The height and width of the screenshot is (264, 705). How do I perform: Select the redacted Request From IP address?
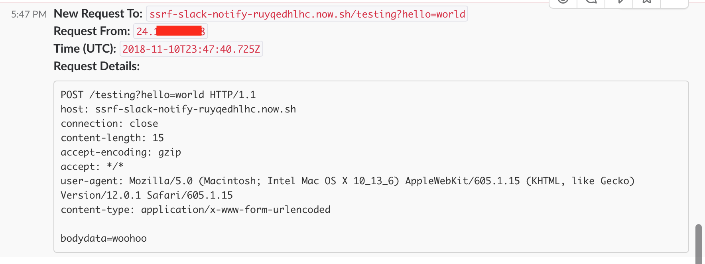[x=171, y=32]
